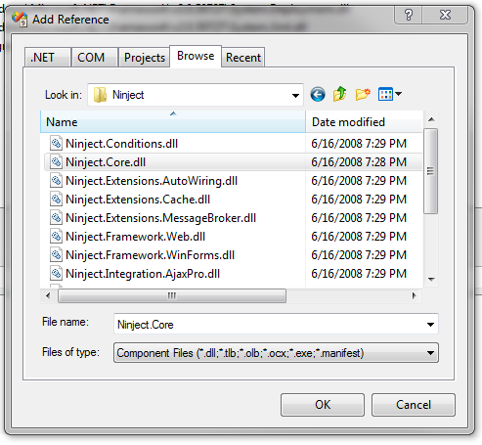Select the Ninject.Extensions.Cache.dll file icon

tap(56, 200)
